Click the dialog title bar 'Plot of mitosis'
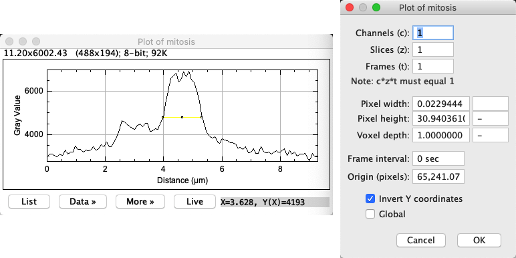 [428, 7]
